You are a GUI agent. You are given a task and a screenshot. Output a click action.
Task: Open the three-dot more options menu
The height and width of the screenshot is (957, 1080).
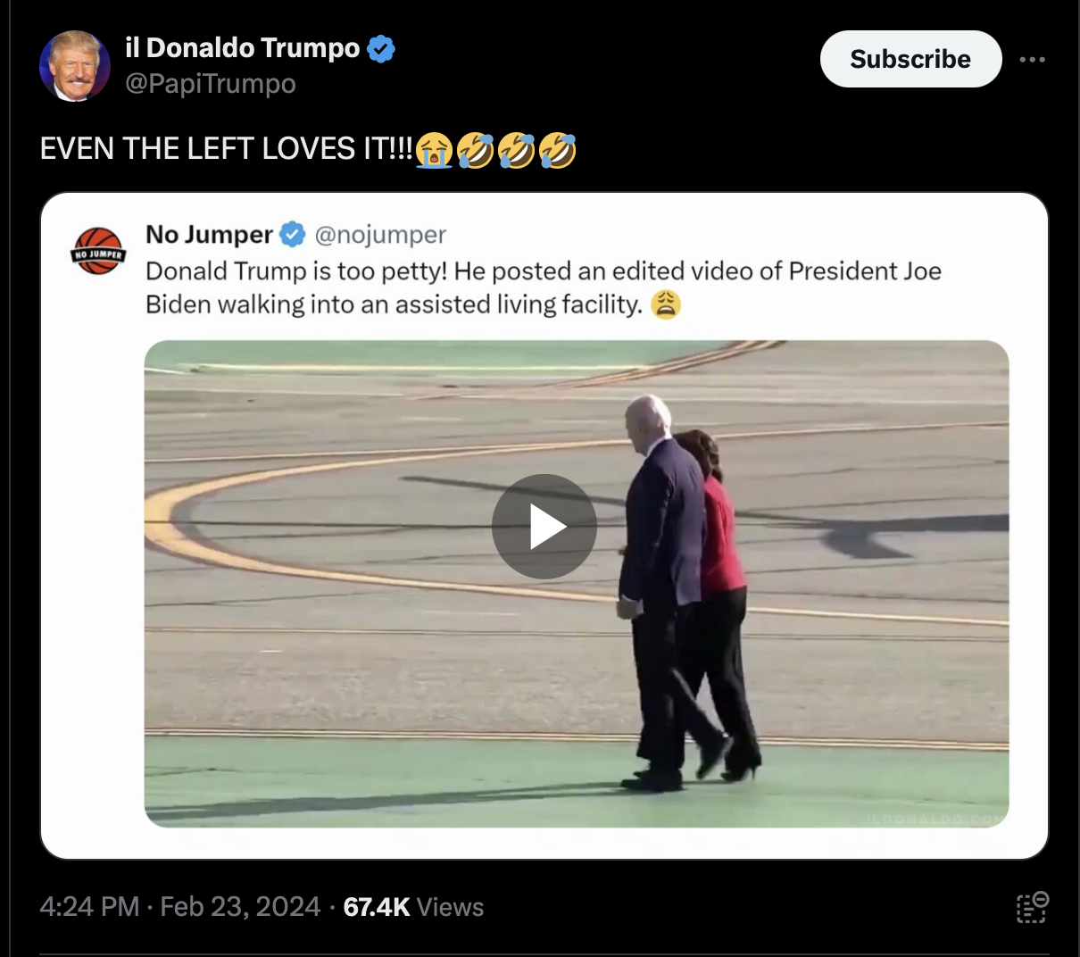[x=1032, y=60]
